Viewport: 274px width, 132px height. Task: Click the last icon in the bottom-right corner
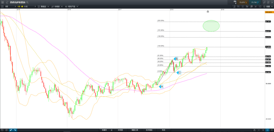272,130
